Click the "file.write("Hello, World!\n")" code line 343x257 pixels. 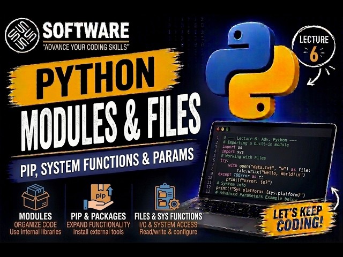pos(271,173)
